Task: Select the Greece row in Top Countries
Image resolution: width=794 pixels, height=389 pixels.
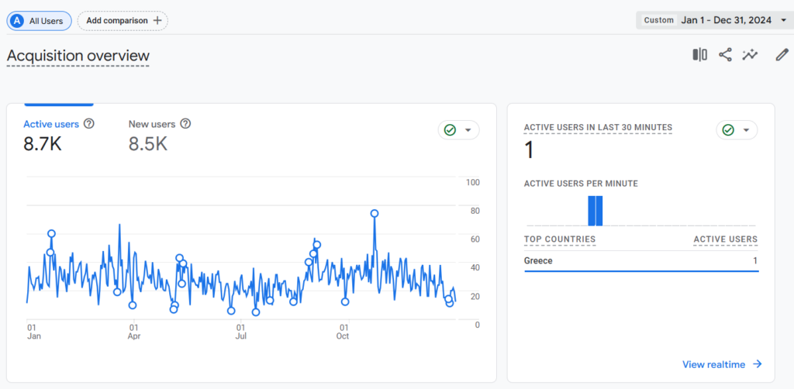Action: [640, 261]
